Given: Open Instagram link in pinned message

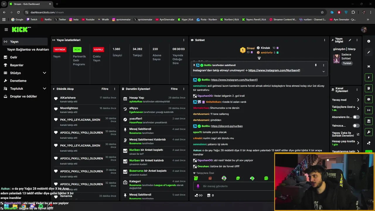Looking at the screenshot, I should (274, 70).
